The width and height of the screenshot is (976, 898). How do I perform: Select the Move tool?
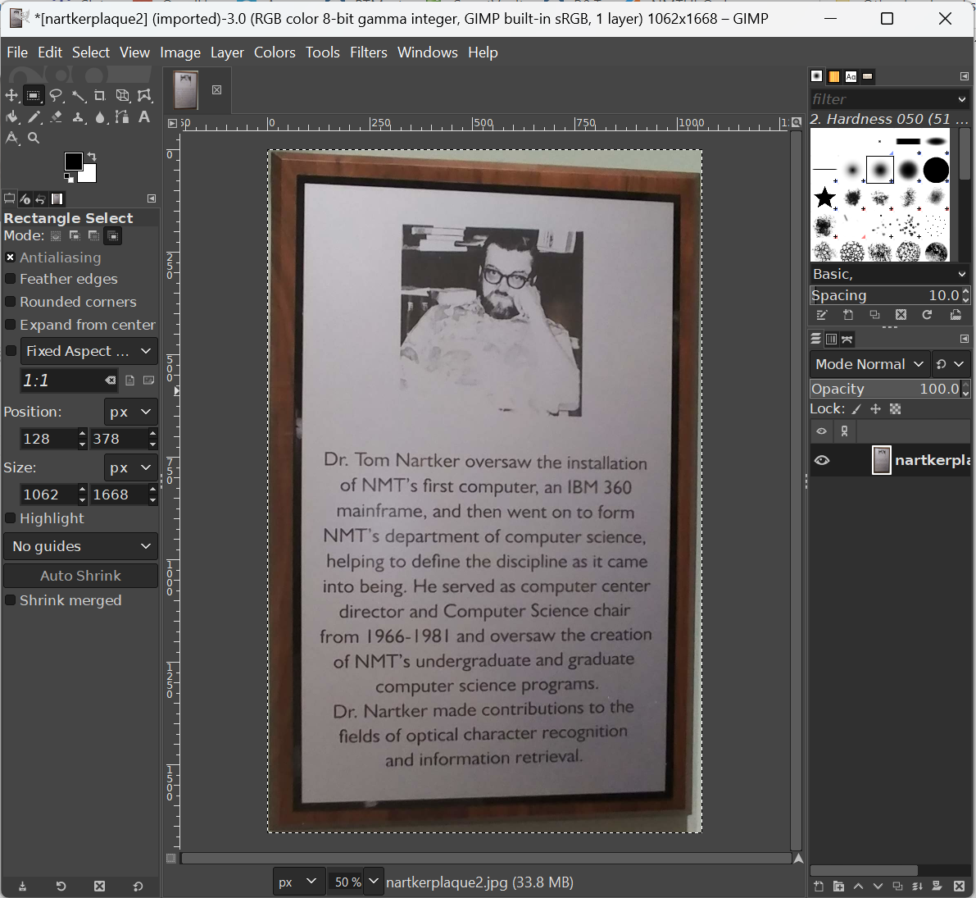tap(11, 96)
